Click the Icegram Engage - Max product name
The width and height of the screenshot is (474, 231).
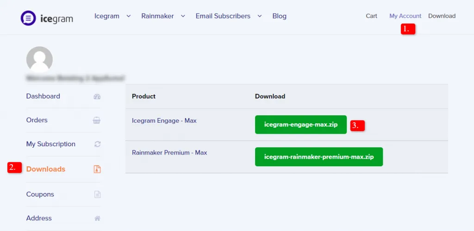click(164, 121)
